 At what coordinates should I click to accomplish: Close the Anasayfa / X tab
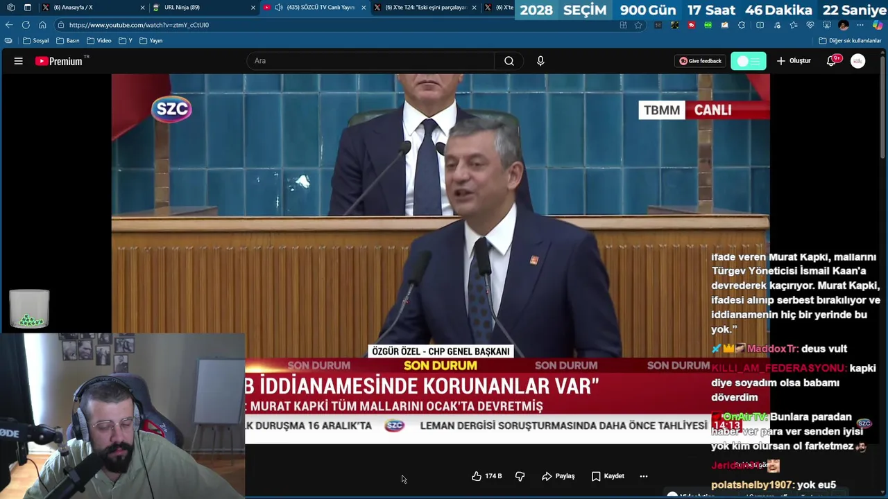point(142,8)
